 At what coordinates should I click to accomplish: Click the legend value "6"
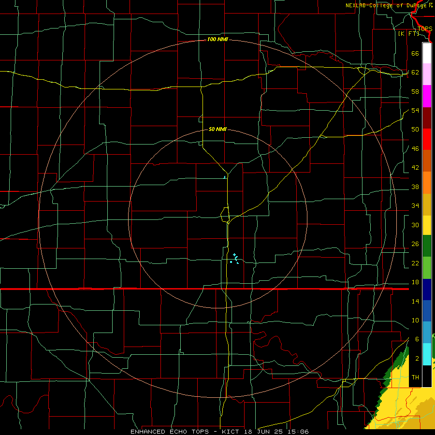[x=417, y=339]
